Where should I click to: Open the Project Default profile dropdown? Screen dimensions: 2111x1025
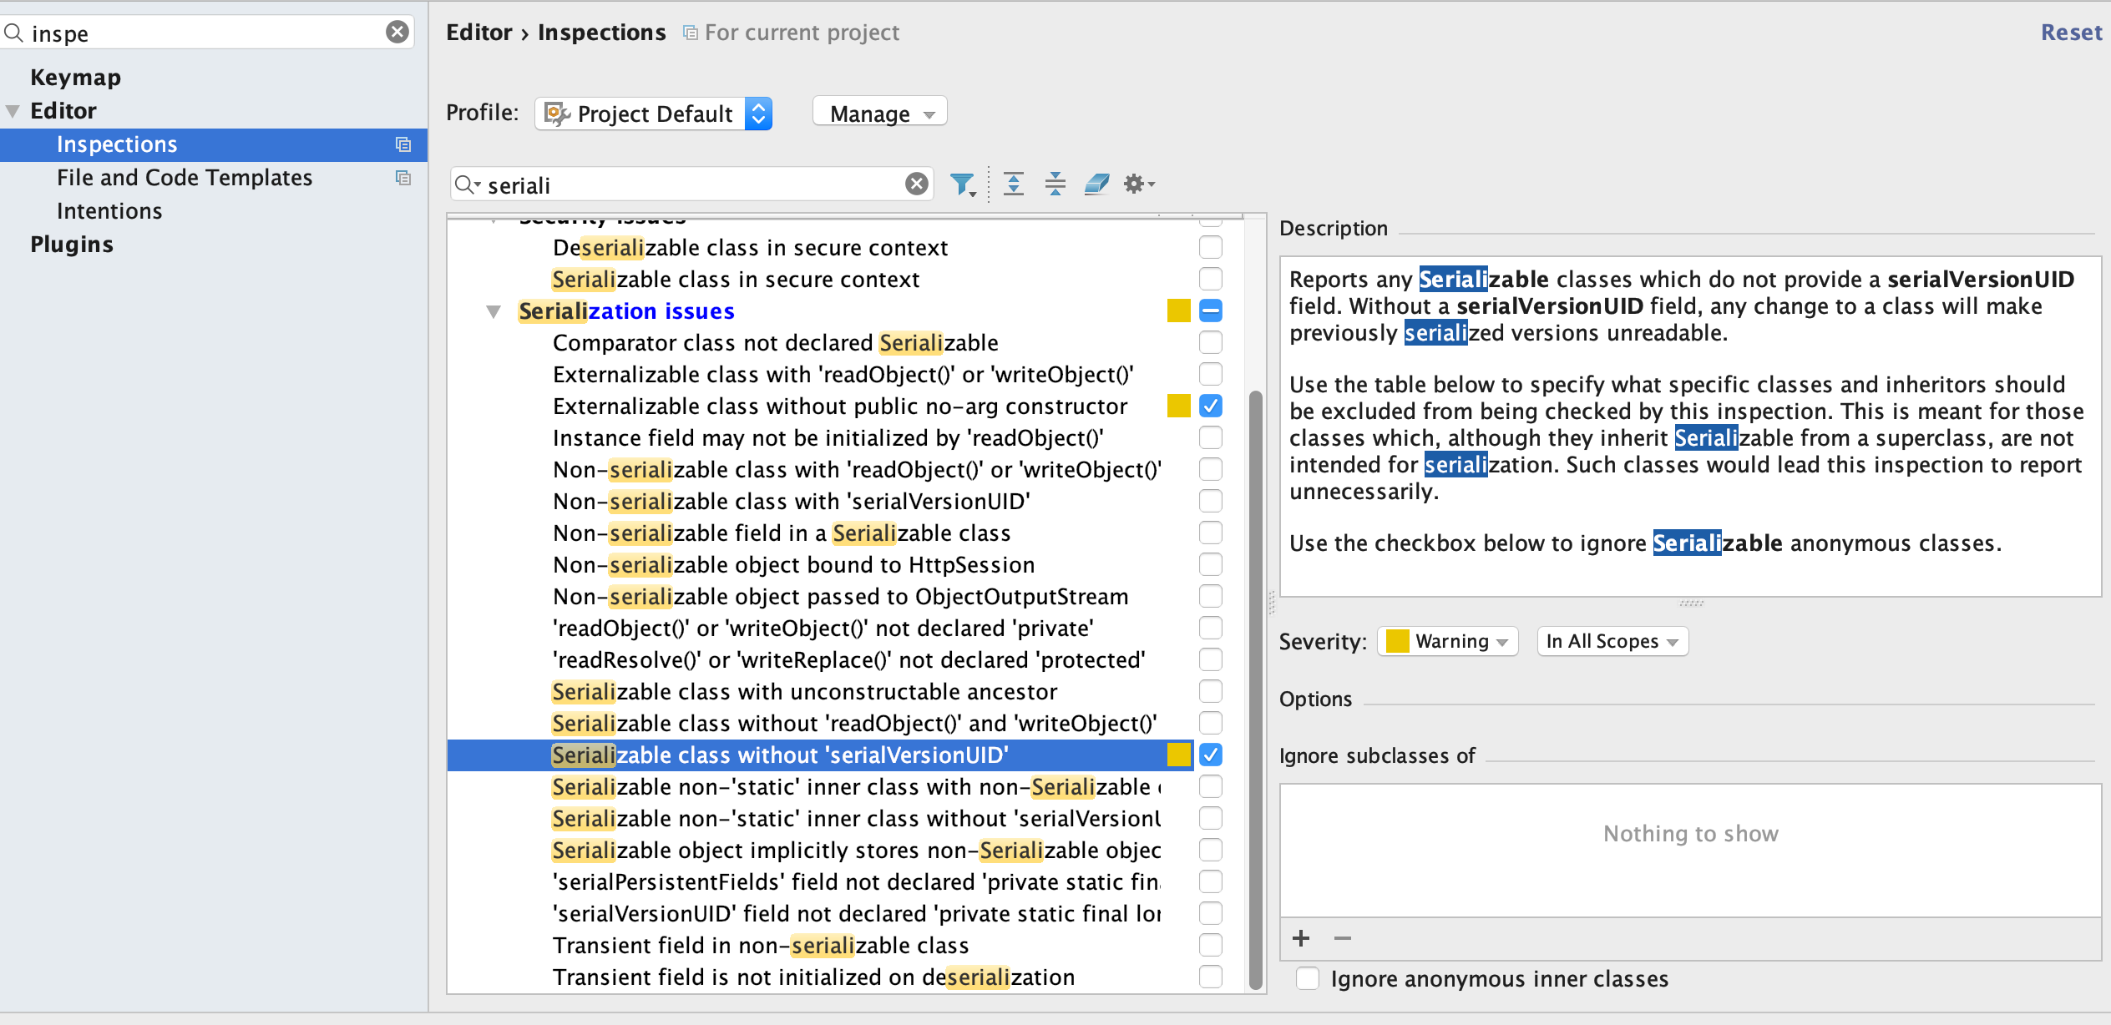tap(654, 114)
